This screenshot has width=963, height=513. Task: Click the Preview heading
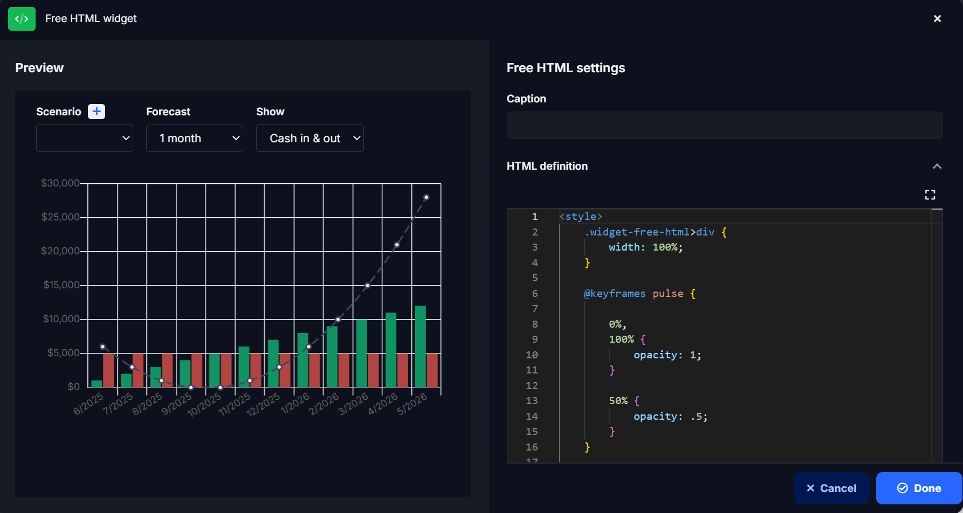tap(39, 68)
